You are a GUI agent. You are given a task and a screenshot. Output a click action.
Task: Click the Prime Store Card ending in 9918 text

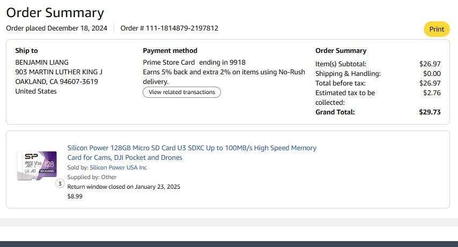click(x=194, y=63)
